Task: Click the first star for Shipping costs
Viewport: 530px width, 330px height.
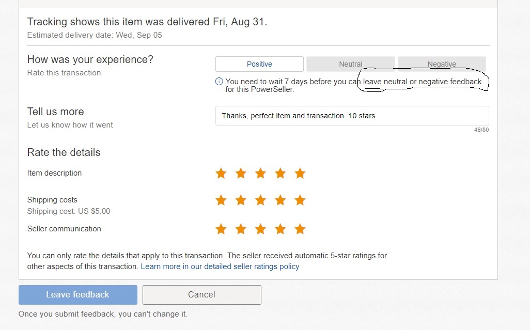Action: click(221, 200)
